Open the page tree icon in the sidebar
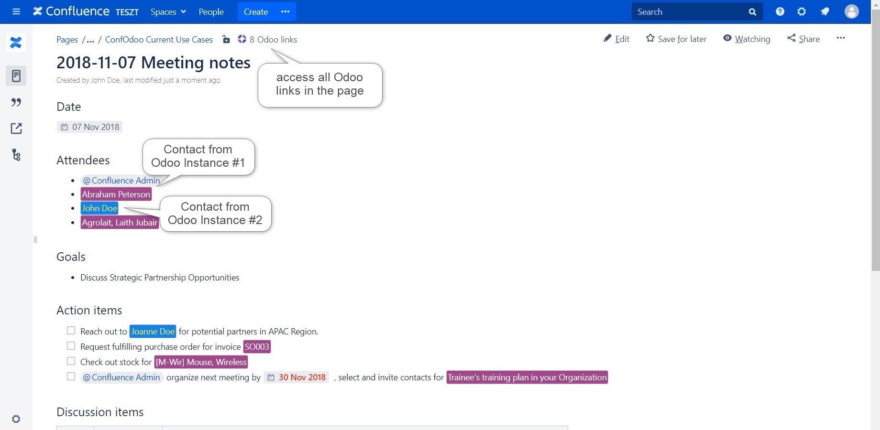 [x=16, y=155]
